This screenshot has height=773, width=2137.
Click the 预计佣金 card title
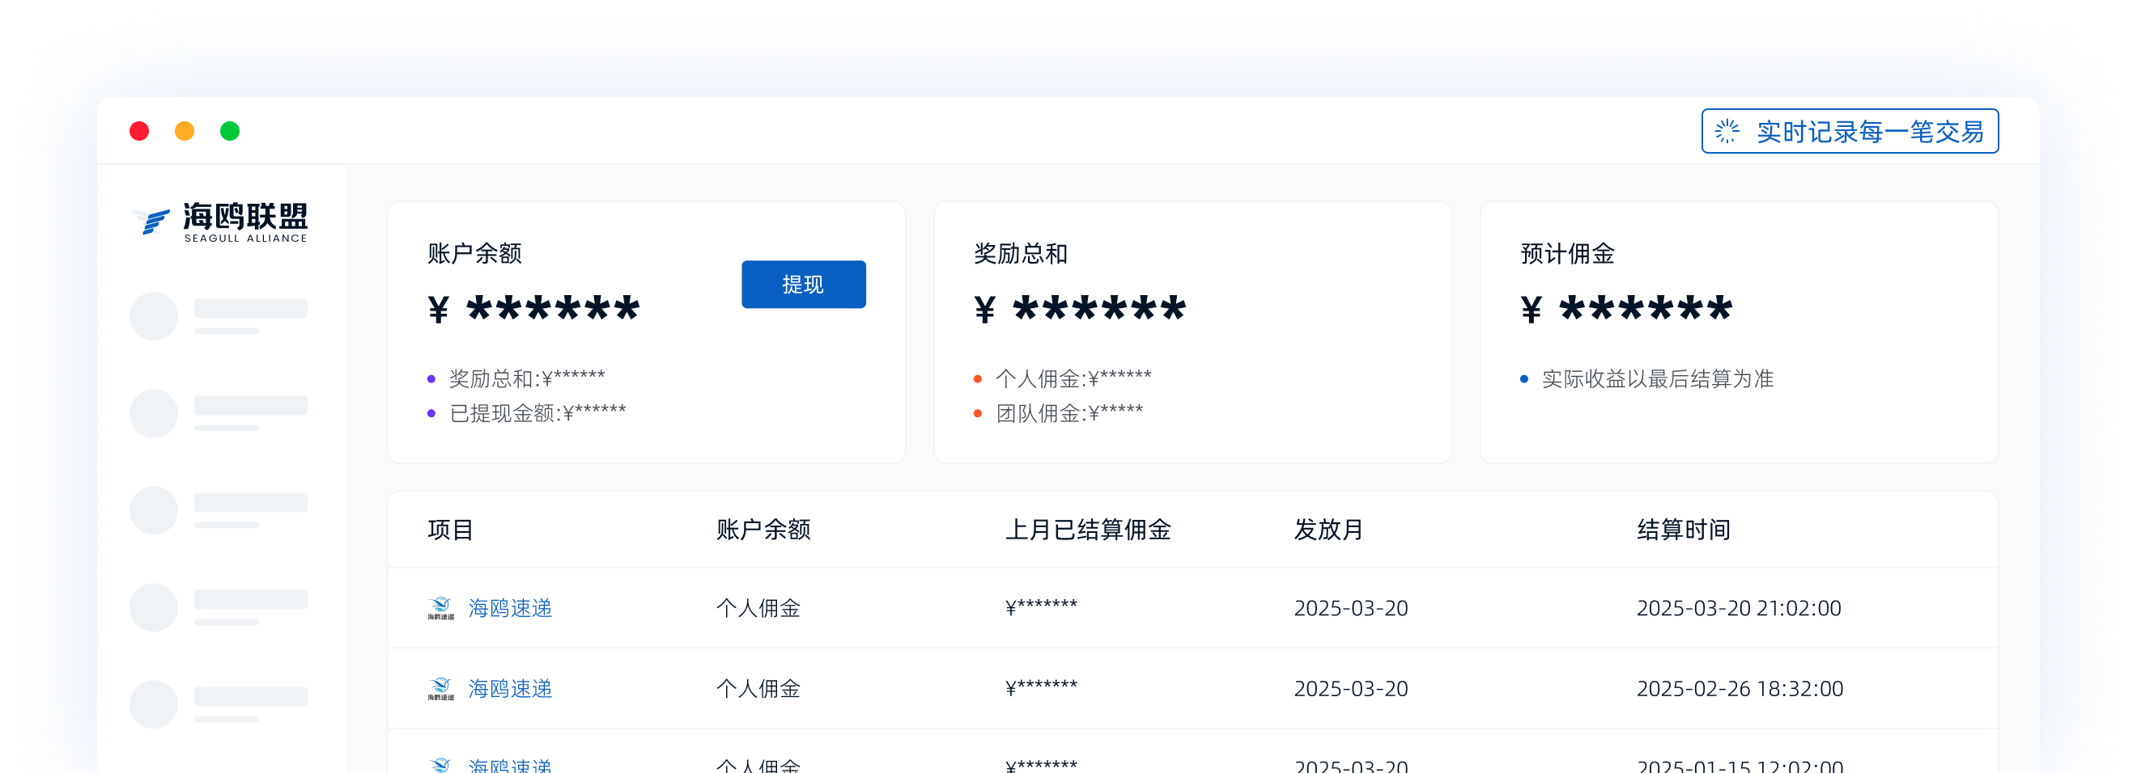pos(1567,254)
